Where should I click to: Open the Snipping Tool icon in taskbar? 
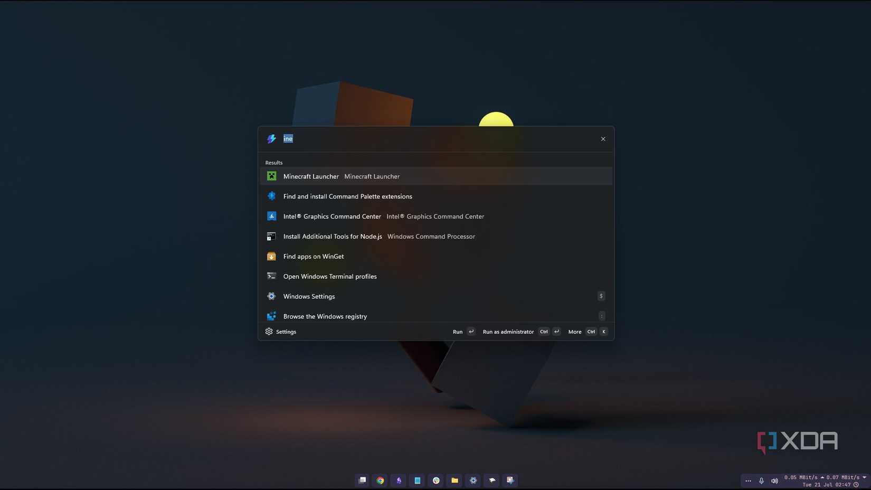tap(510, 480)
